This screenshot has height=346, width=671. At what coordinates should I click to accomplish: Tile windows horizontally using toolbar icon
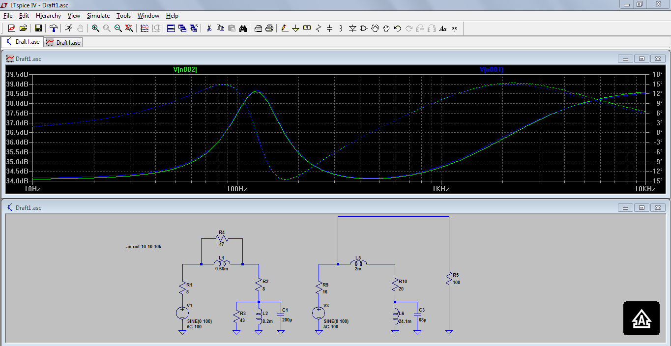click(171, 29)
